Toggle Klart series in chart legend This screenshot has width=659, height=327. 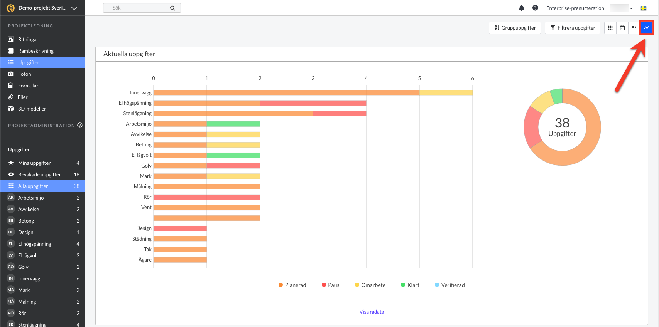tap(410, 285)
